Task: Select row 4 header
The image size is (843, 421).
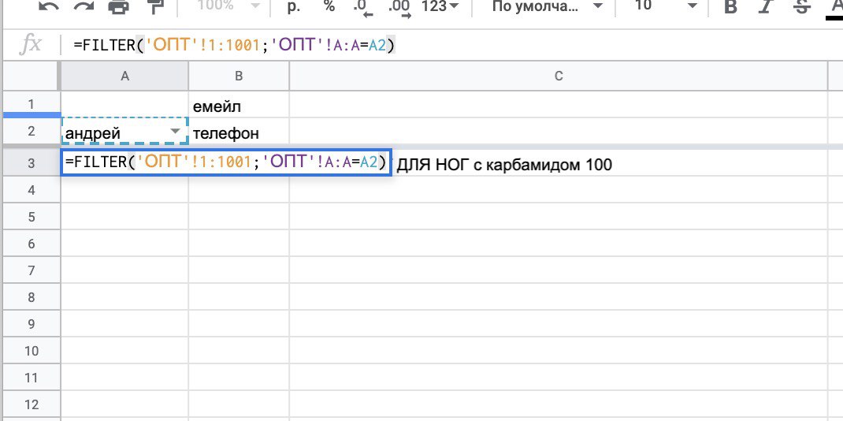Action: (x=32, y=190)
